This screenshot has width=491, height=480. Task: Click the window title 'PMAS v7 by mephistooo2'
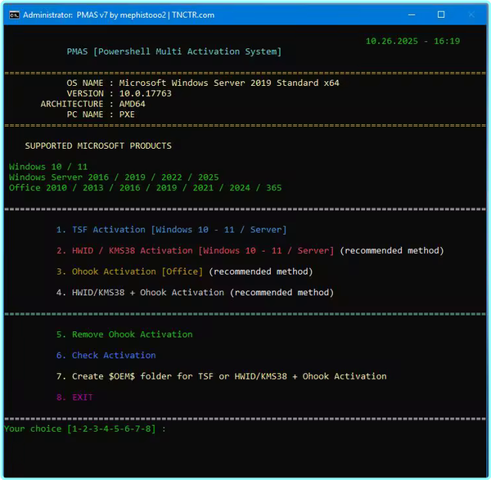click(121, 15)
